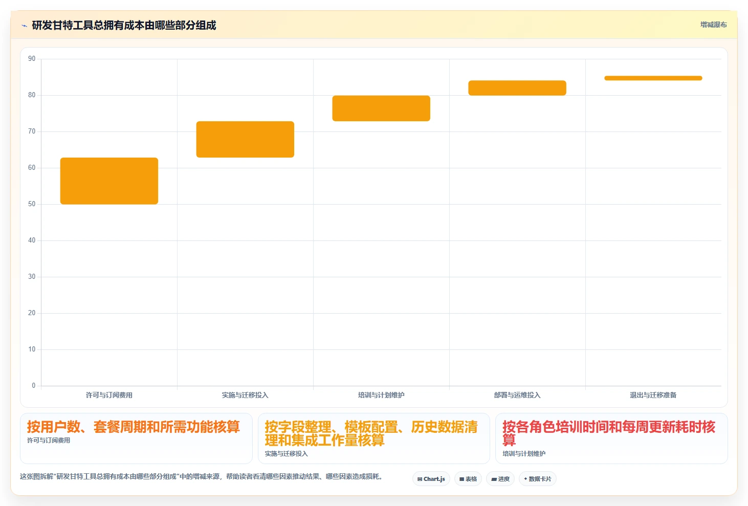The height and width of the screenshot is (506, 748).
Task: Click the 增减瀑布 chart type label
Action: (713, 25)
